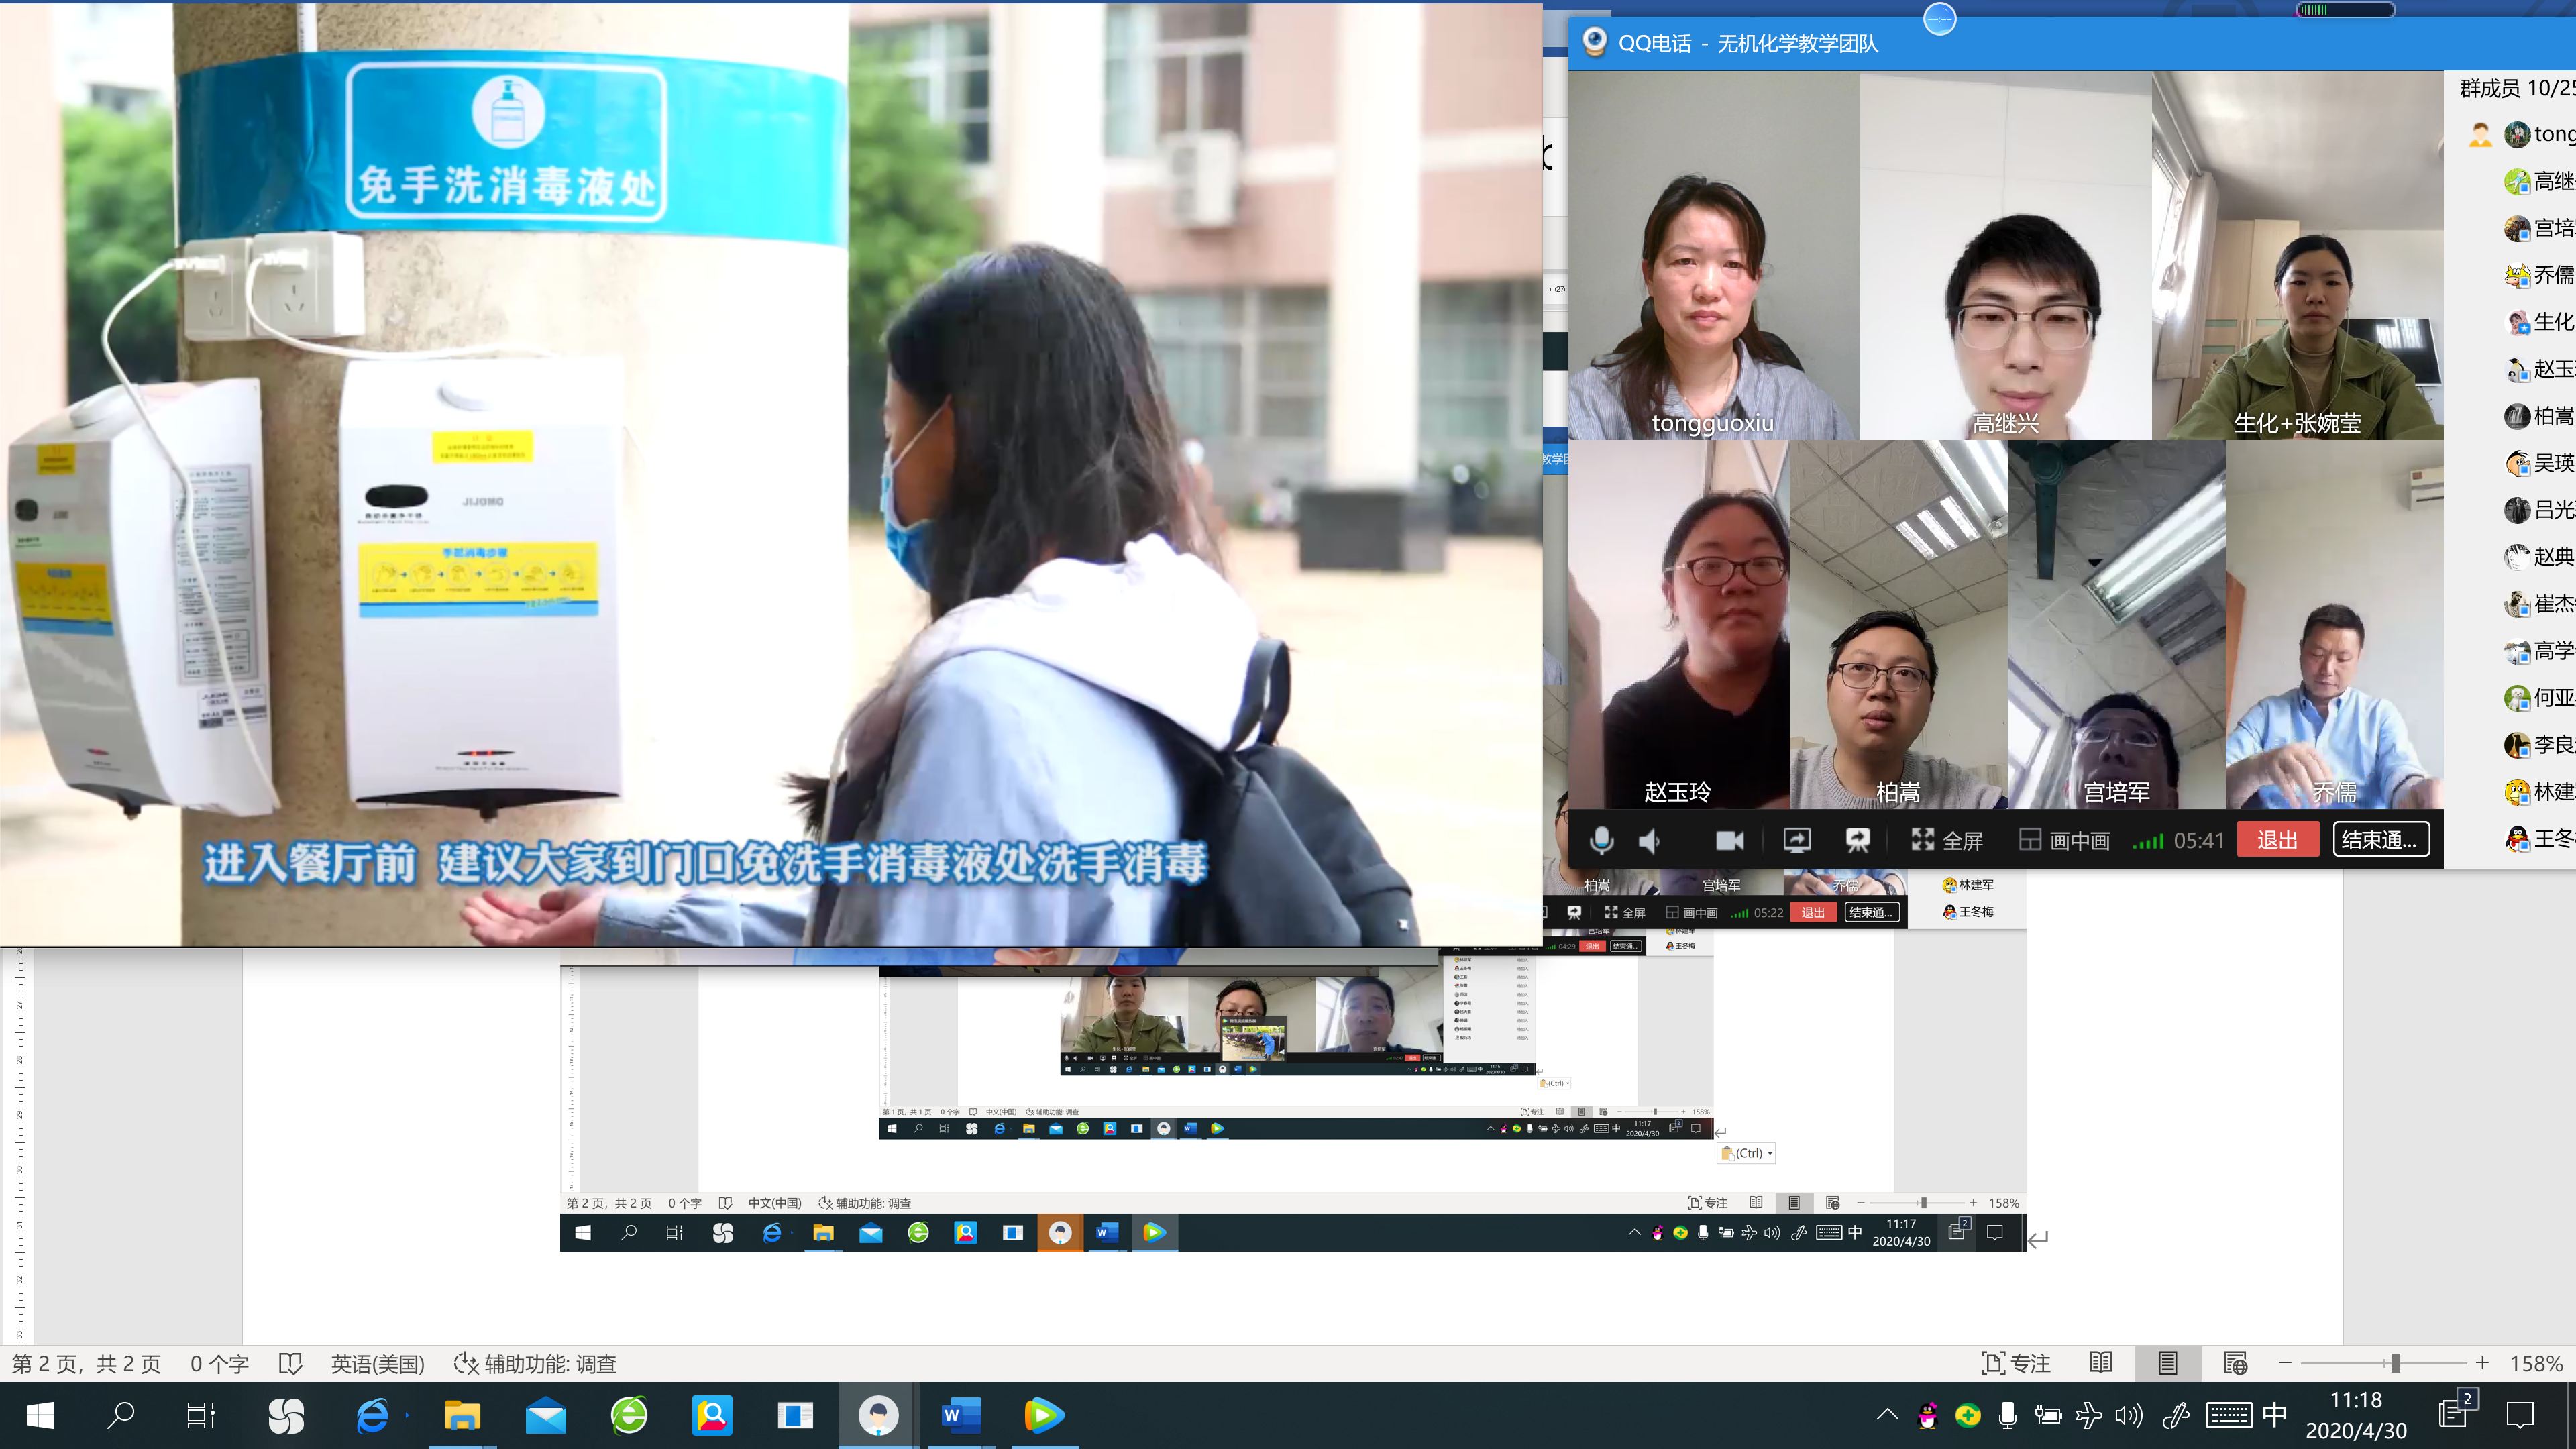The width and height of the screenshot is (2576, 1449).
Task: Toggle the 中 input method indicator
Action: 2275,1415
